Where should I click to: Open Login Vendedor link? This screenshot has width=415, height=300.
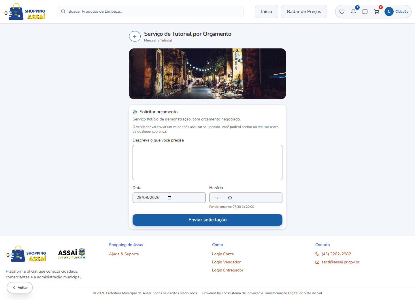click(226, 262)
